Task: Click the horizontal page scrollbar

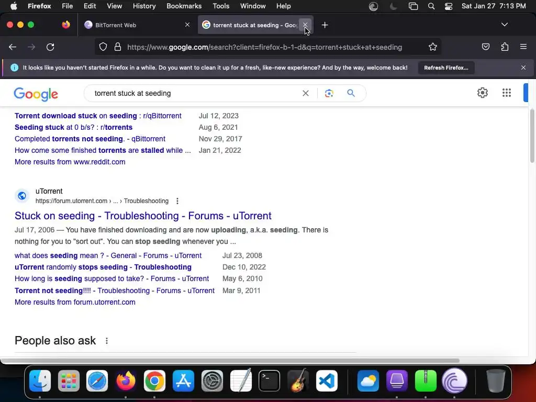Action: click(x=230, y=361)
